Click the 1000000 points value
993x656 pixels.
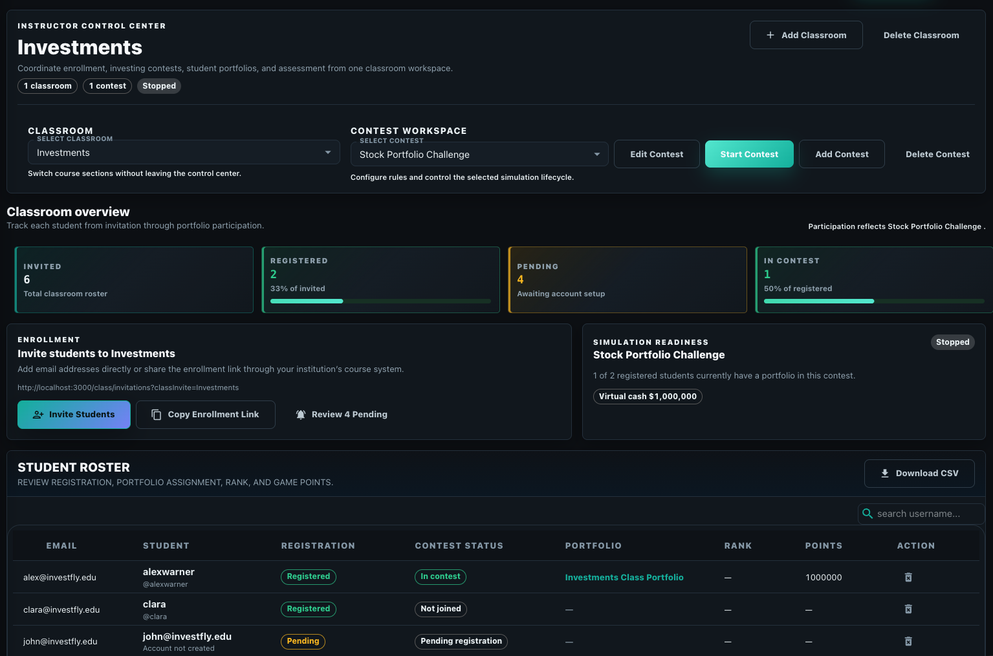point(824,577)
